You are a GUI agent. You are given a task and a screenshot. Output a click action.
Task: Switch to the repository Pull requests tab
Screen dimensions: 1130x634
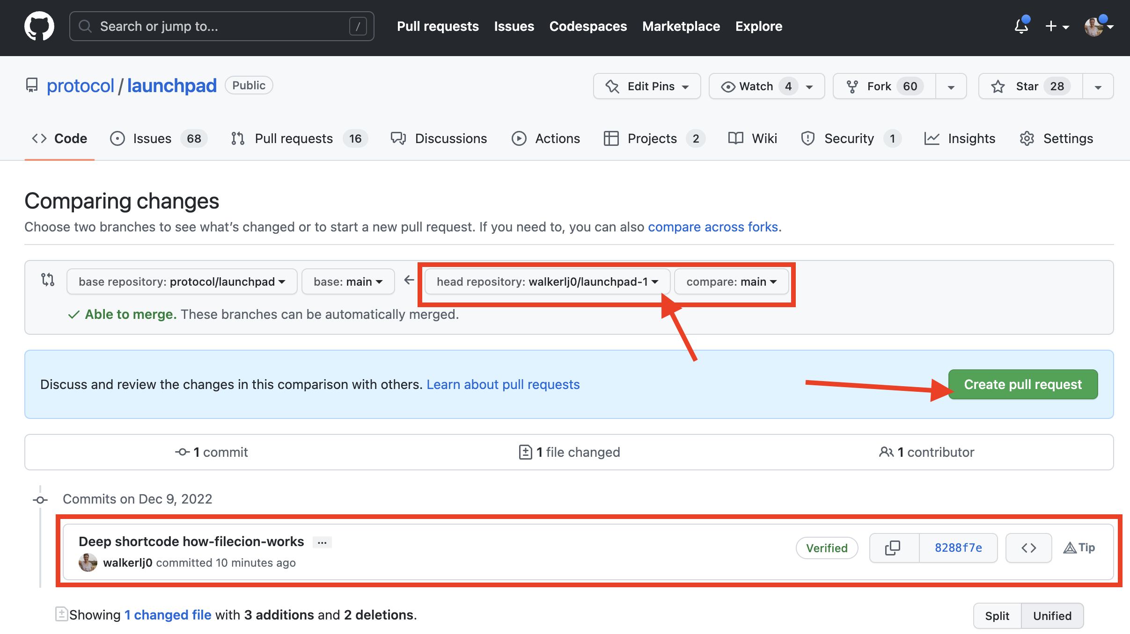299,138
